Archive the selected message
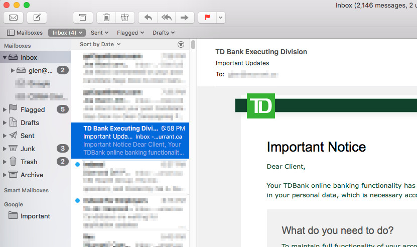 coord(83,18)
